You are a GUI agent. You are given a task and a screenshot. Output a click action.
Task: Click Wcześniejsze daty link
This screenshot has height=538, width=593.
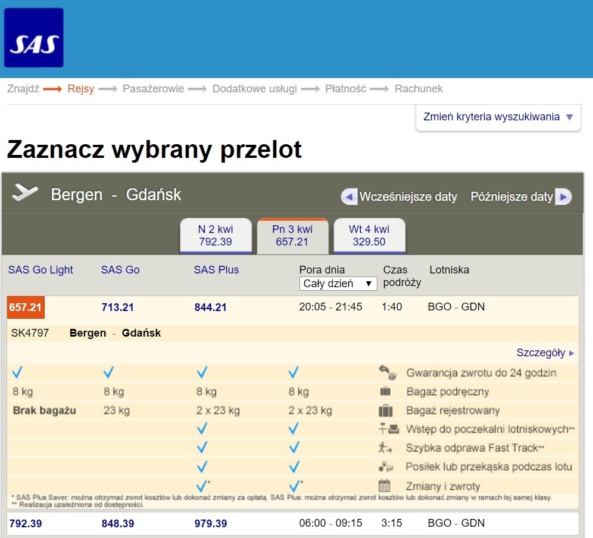click(408, 197)
